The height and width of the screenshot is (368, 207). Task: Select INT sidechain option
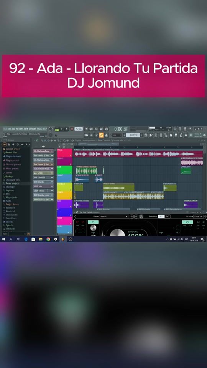[161, 216]
